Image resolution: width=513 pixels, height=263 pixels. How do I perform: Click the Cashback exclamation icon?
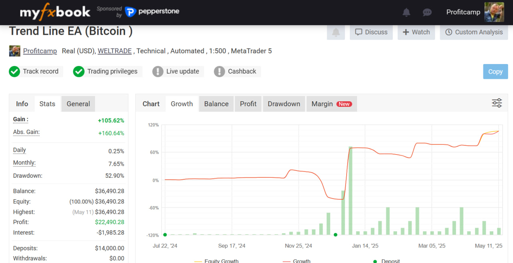220,72
